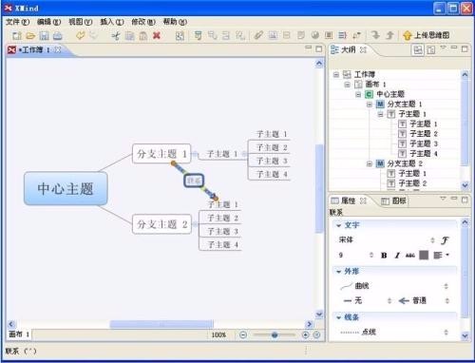This screenshot has width=475, height=363.
Task: Insert a hyperlink using the chain icon
Action: 258,35
